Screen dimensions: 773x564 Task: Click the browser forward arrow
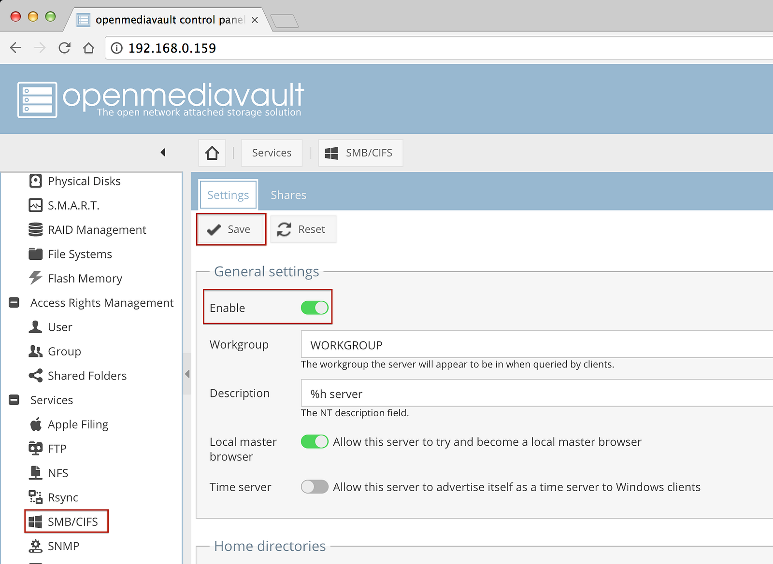click(x=40, y=48)
